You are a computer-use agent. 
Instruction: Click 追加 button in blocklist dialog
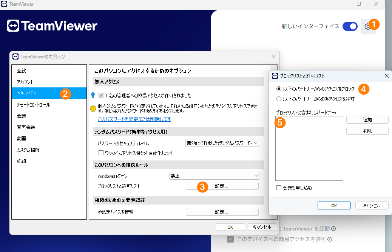367,120
